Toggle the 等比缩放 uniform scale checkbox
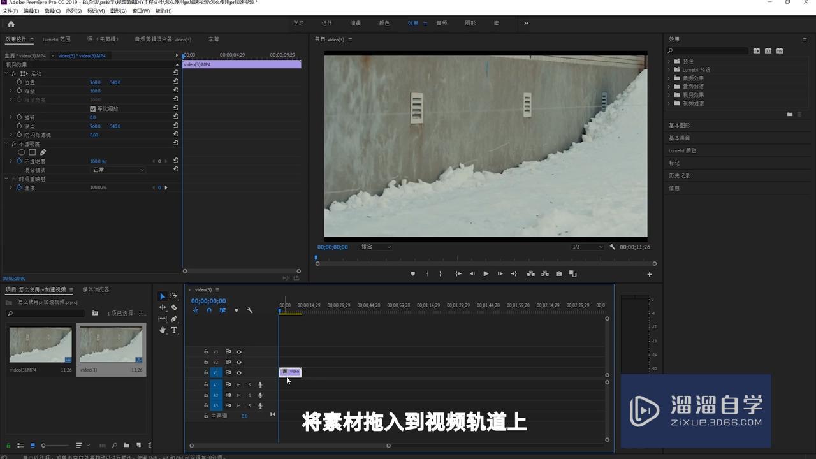 pyautogui.click(x=93, y=109)
